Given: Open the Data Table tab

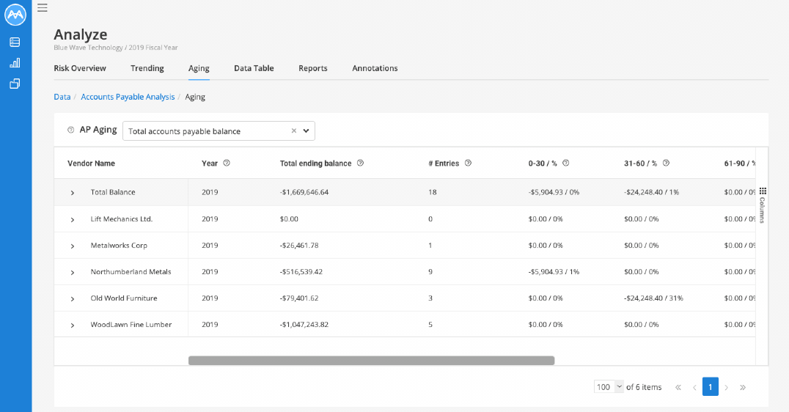Looking at the screenshot, I should click(x=254, y=68).
